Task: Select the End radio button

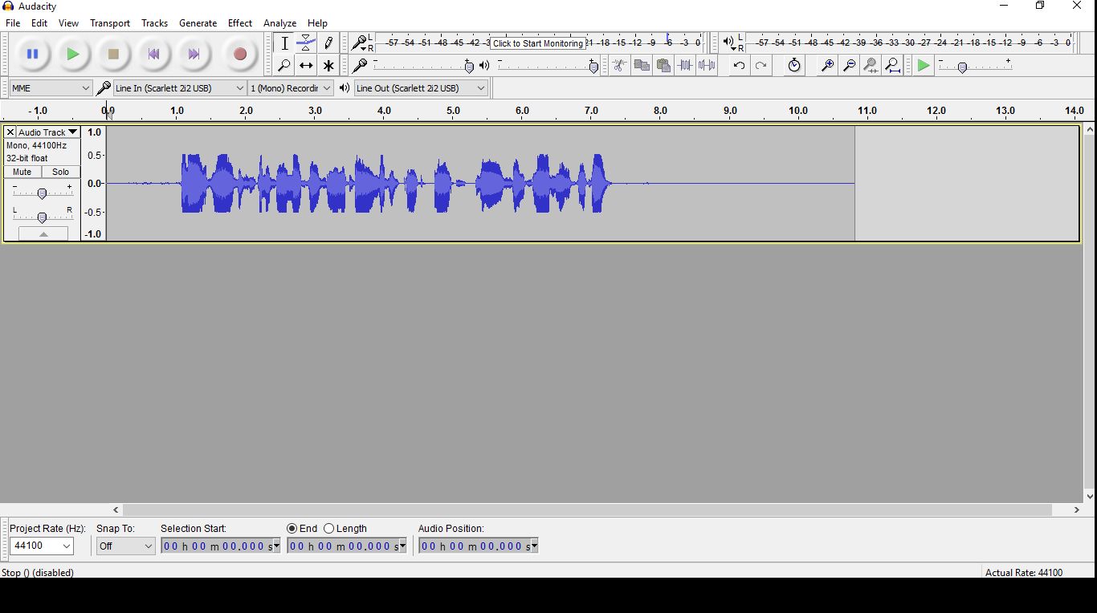Action: click(x=292, y=529)
